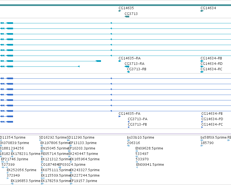Image resolution: width=231 pixels, height=185 pixels.
Task: Click the EK243327.5prime EST
Action: 71,173
